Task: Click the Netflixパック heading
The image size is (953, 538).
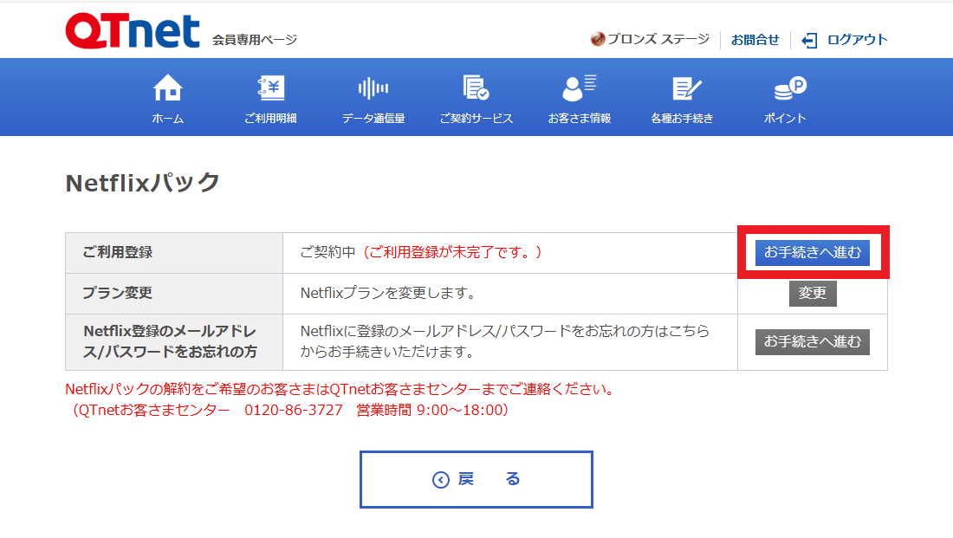Action: [x=142, y=183]
